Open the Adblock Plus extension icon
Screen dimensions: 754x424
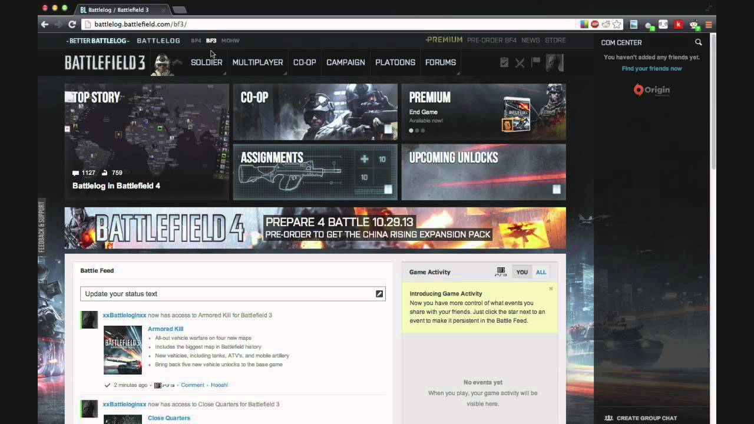(x=595, y=24)
